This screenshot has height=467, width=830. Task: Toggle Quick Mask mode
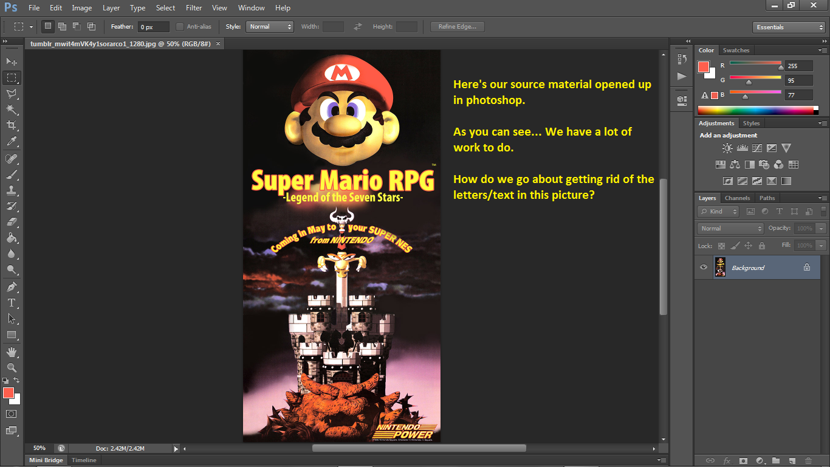pyautogui.click(x=12, y=413)
